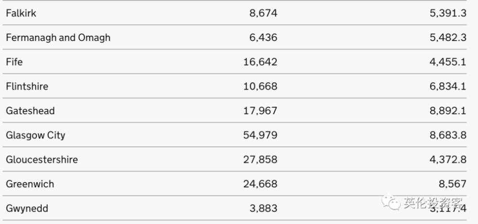Select the Gwynedd area name
478x224 pixels.
[x=27, y=208]
